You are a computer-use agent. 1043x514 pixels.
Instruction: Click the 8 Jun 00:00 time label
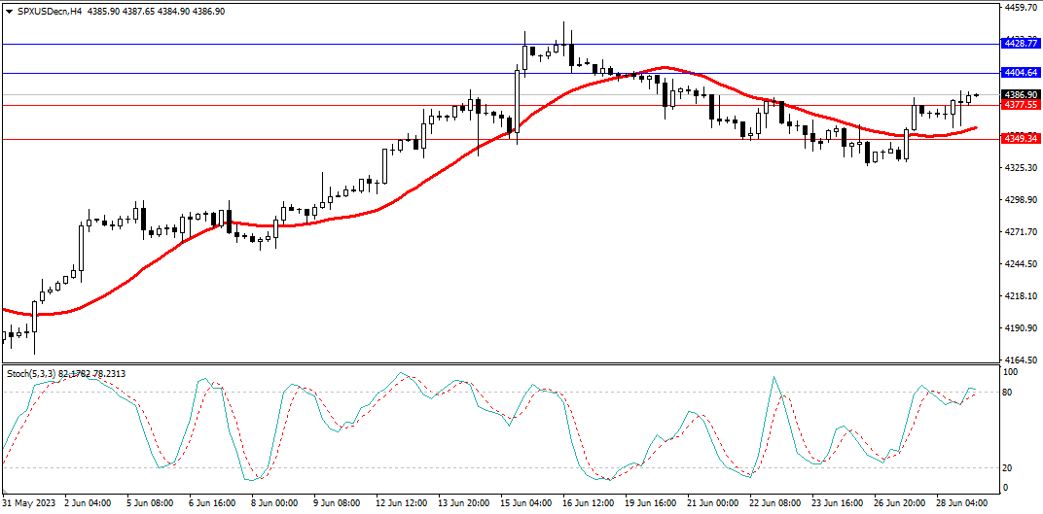pyautogui.click(x=273, y=503)
